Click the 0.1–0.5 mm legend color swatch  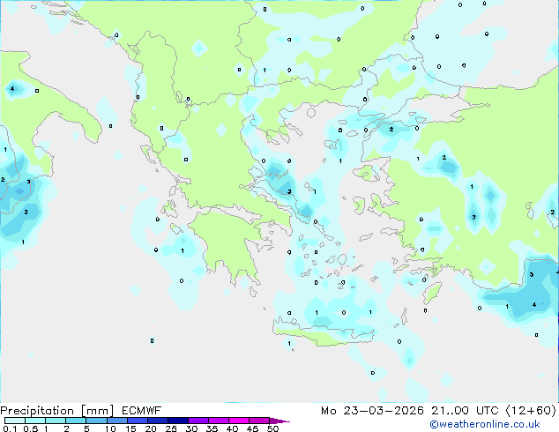click(15, 421)
